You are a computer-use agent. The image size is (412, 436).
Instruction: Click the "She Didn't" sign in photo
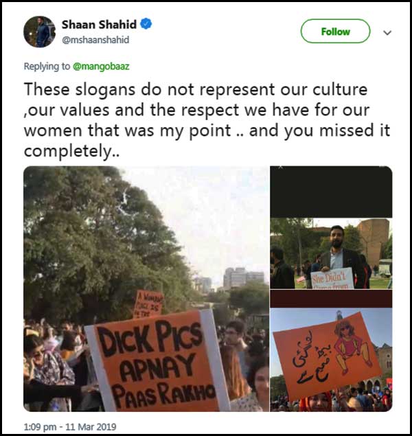tap(332, 279)
